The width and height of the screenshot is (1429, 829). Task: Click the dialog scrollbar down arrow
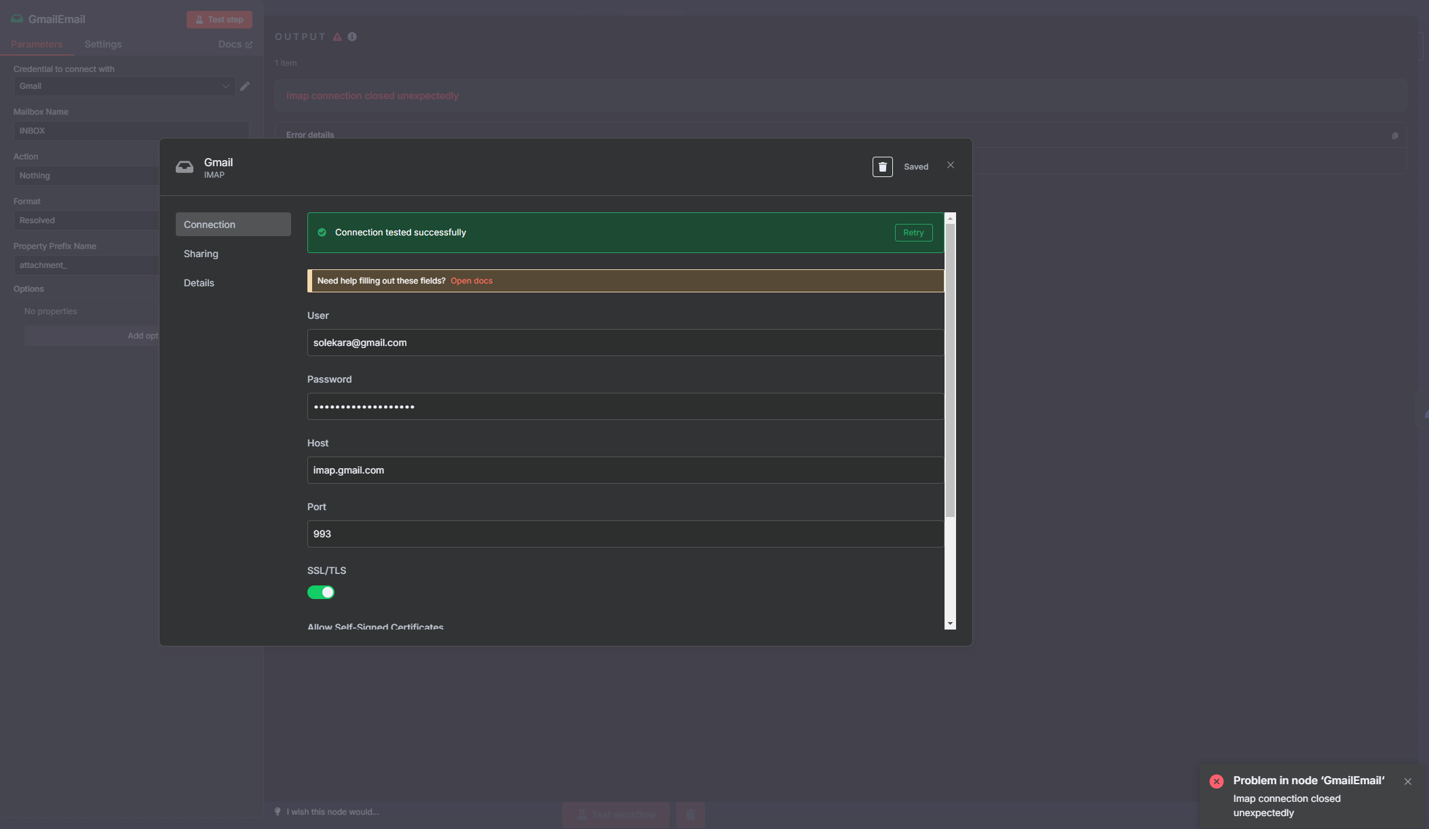pos(950,623)
